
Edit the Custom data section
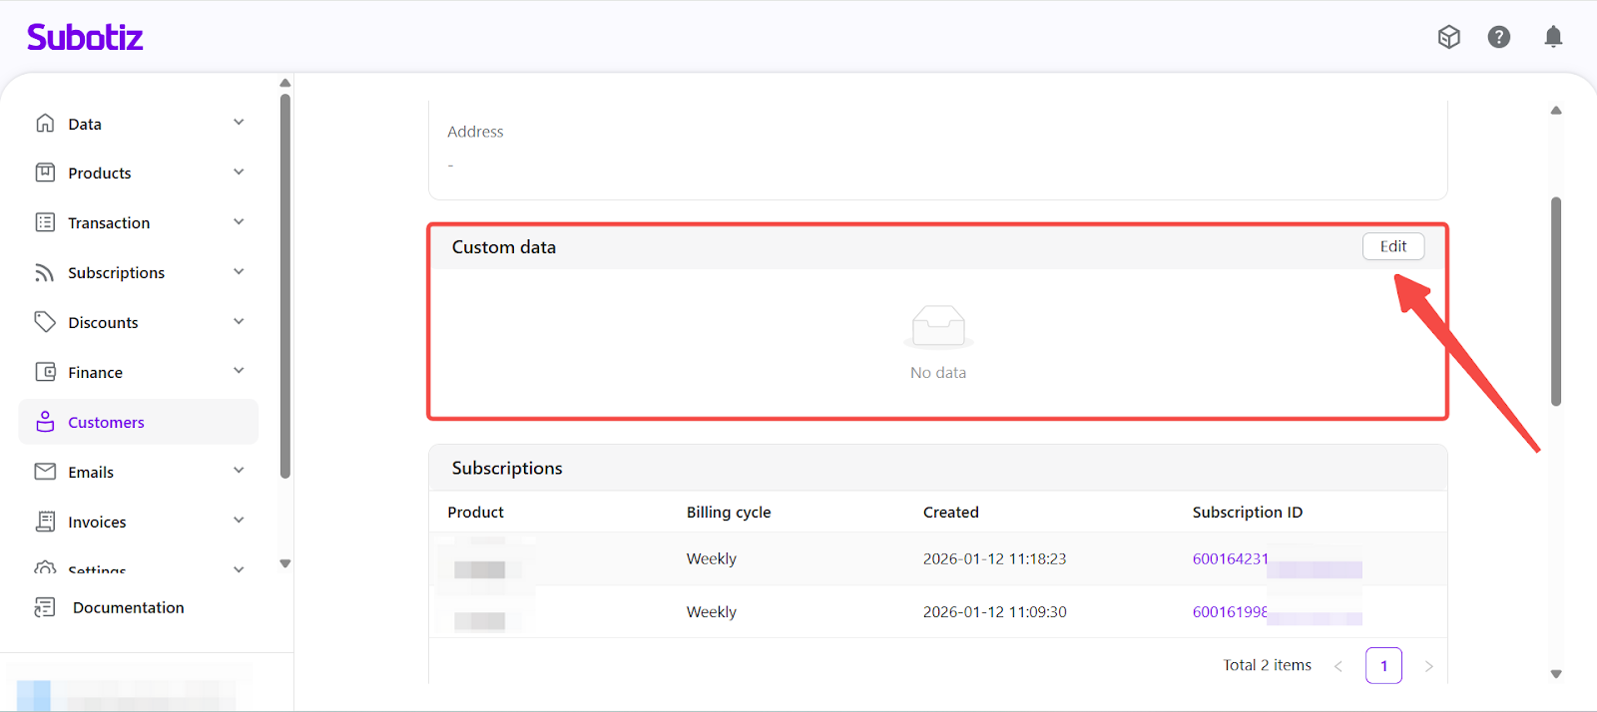tap(1392, 246)
